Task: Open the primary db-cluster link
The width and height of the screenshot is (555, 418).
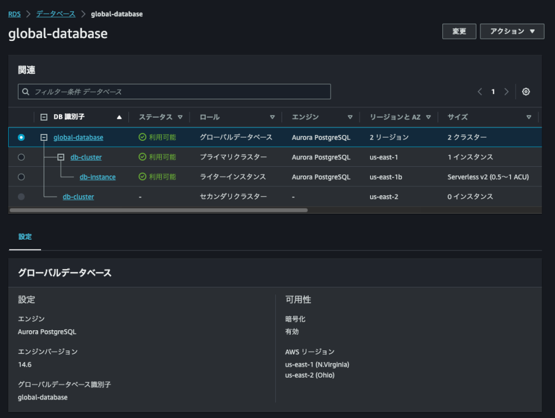Action: [x=86, y=157]
